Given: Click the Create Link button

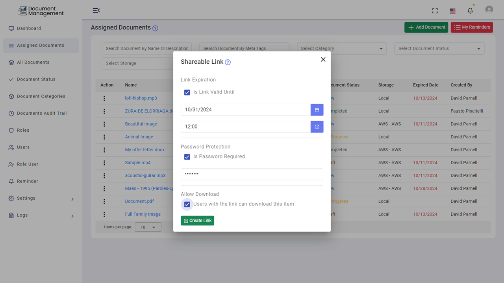Looking at the screenshot, I should [197, 221].
